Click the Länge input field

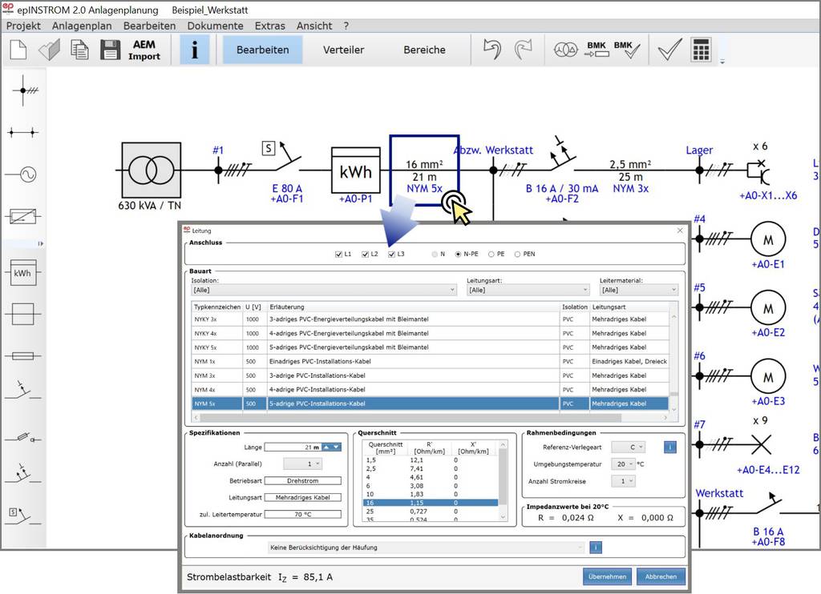pos(293,447)
